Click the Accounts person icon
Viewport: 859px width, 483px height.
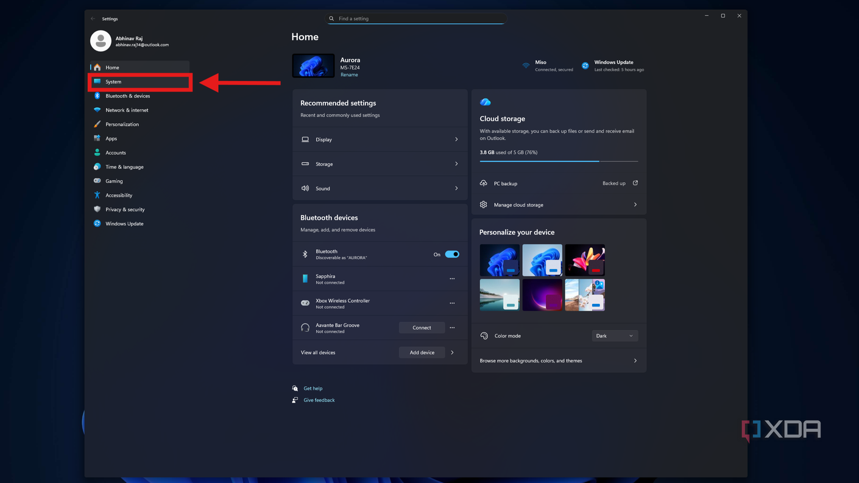[97, 152]
